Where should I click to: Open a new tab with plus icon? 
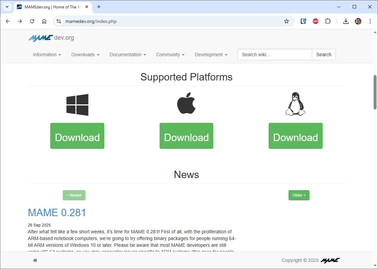click(x=99, y=7)
